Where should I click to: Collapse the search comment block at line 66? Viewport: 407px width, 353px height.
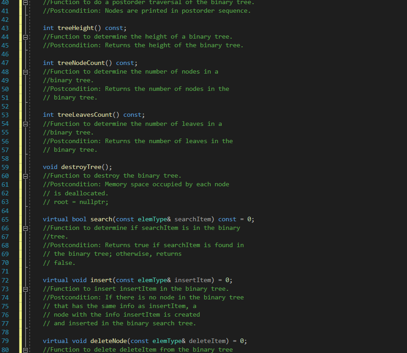coord(26,228)
